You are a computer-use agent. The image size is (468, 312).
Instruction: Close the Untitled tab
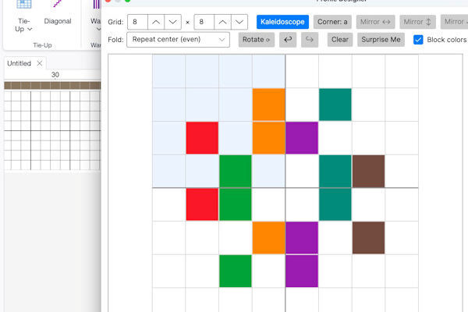click(x=40, y=63)
